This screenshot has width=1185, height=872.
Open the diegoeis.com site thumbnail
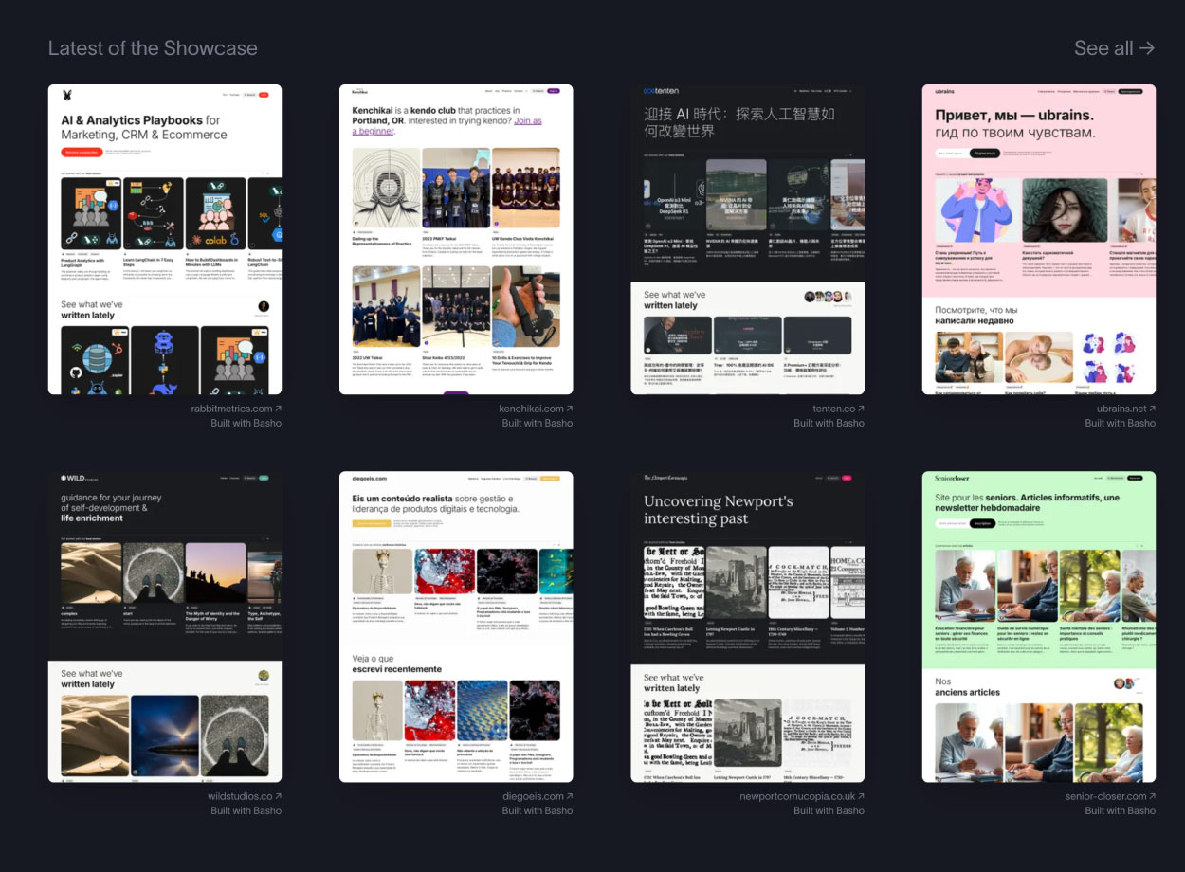(456, 627)
